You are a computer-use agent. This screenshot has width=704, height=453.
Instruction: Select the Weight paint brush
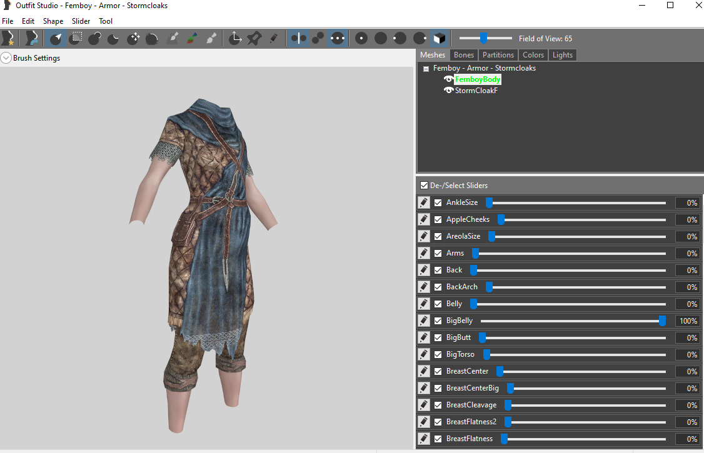tap(173, 39)
